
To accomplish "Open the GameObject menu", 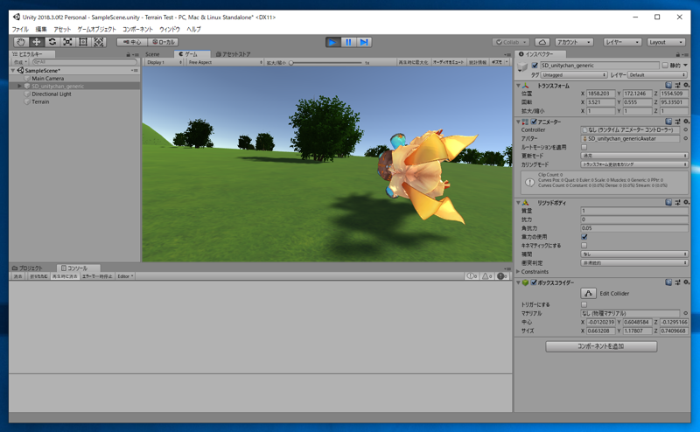I will point(96,30).
